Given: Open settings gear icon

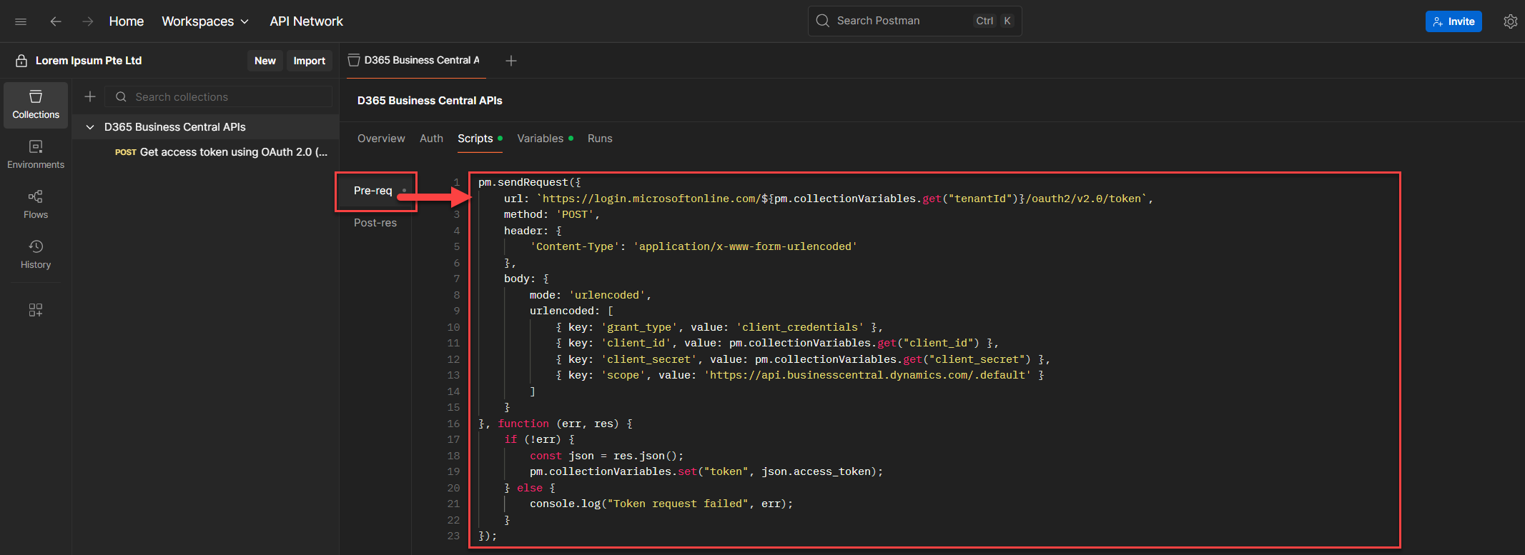Looking at the screenshot, I should pyautogui.click(x=1510, y=21).
